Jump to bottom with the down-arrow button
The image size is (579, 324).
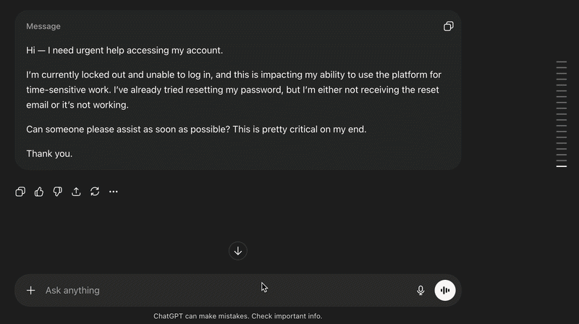tap(238, 251)
